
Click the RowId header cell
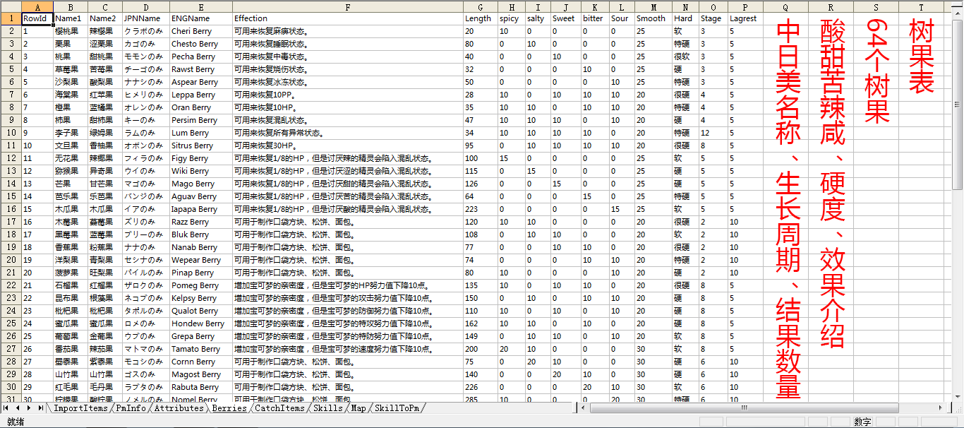[x=37, y=18]
